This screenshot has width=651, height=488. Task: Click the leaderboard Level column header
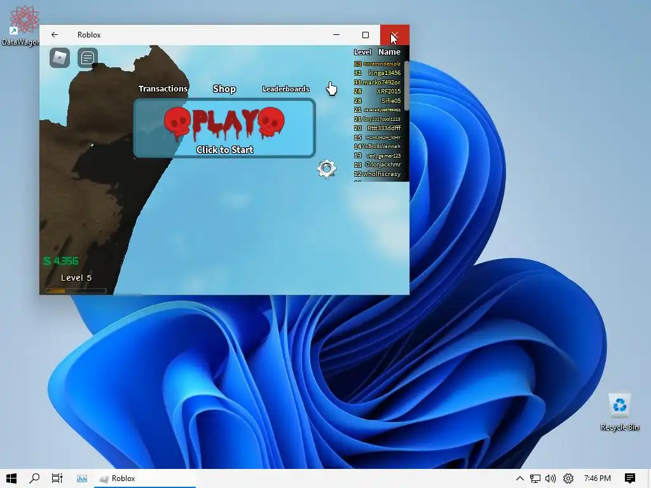pyautogui.click(x=362, y=52)
